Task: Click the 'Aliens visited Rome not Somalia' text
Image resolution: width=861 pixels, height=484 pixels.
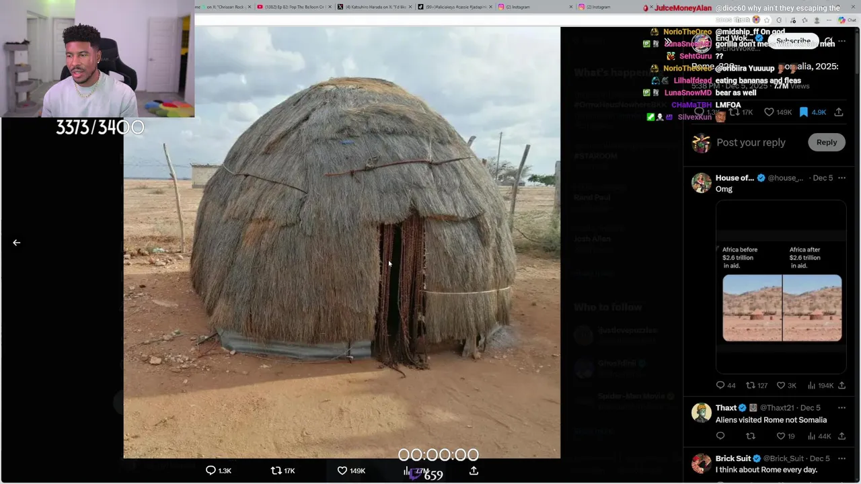Action: 771,420
